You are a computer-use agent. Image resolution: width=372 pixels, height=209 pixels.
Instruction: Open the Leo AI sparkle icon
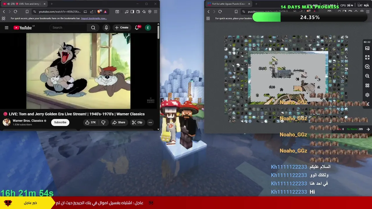coord(144,12)
